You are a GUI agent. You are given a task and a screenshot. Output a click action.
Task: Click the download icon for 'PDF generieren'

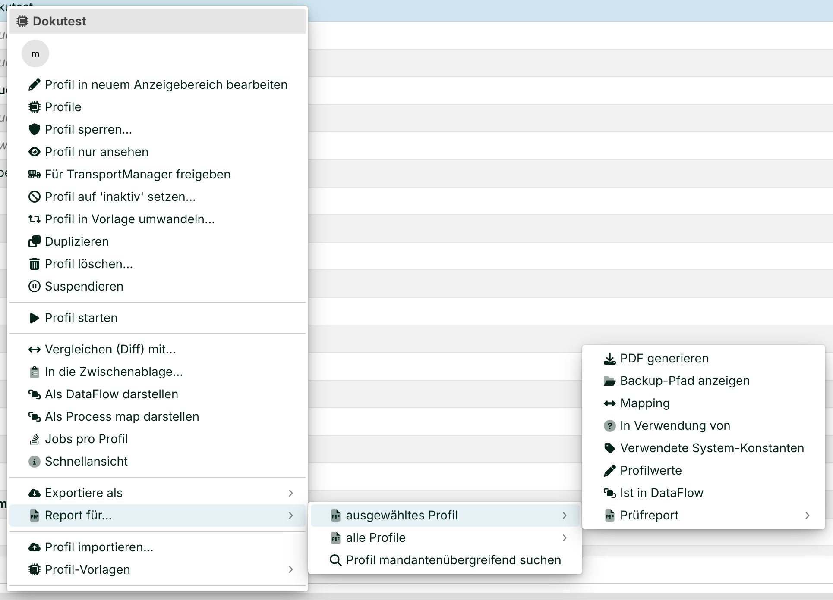(x=609, y=359)
